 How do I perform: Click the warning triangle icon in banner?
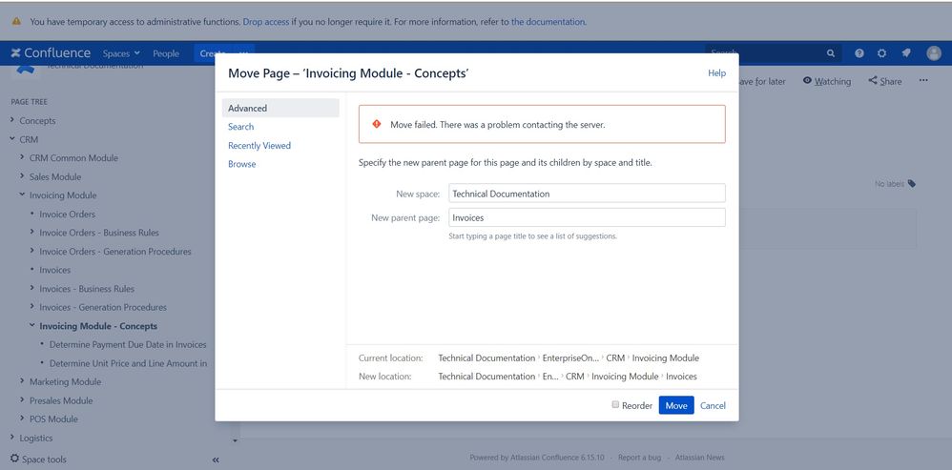[x=16, y=21]
